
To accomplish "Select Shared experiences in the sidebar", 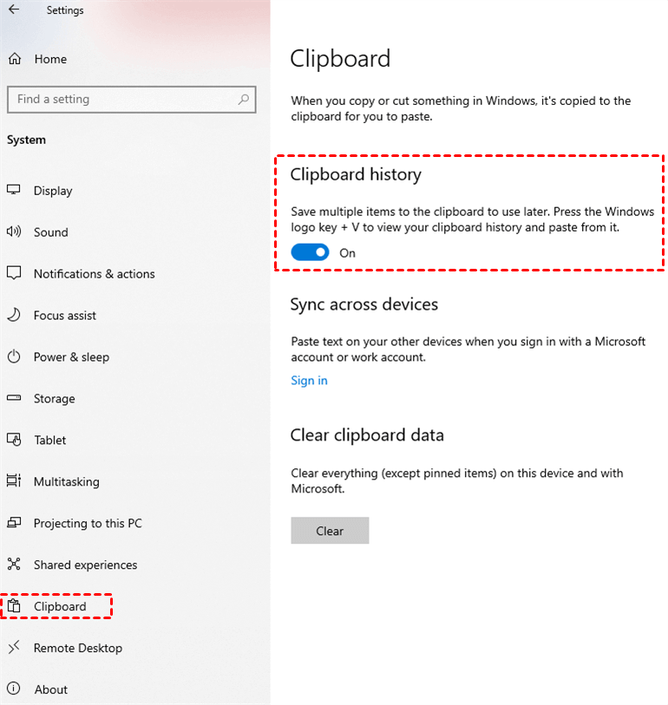I will coord(85,565).
